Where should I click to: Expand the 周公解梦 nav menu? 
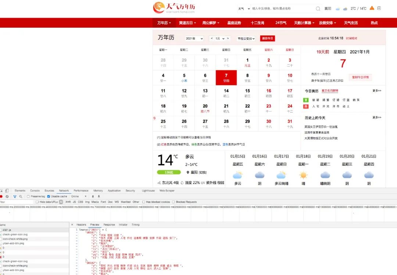coord(211,23)
